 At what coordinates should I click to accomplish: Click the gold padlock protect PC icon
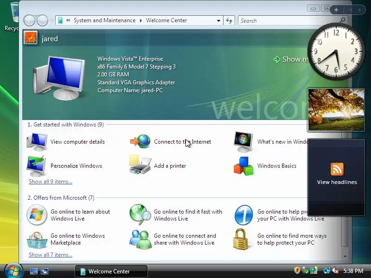(240, 239)
